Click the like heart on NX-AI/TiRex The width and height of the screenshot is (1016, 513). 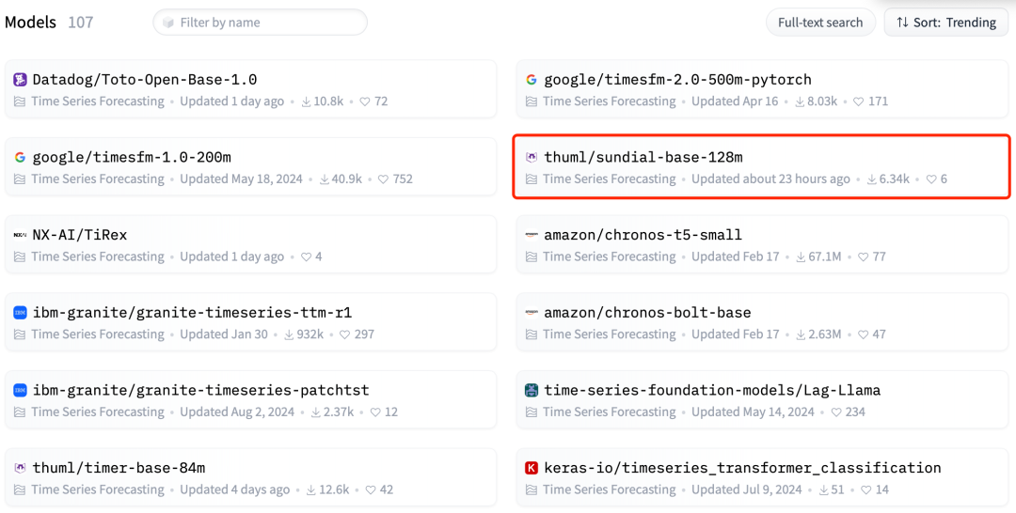click(x=306, y=256)
